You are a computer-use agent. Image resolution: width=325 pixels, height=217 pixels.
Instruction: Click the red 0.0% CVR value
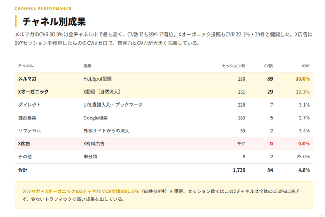(304, 144)
